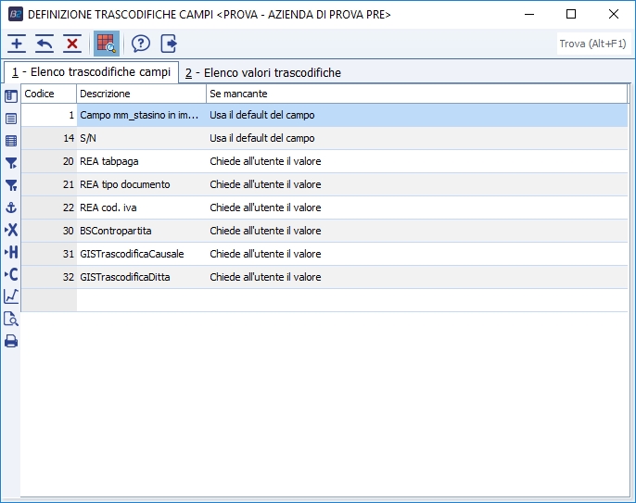Viewport: 636px width, 503px height.
Task: Click the Trova search field
Action: tap(593, 44)
